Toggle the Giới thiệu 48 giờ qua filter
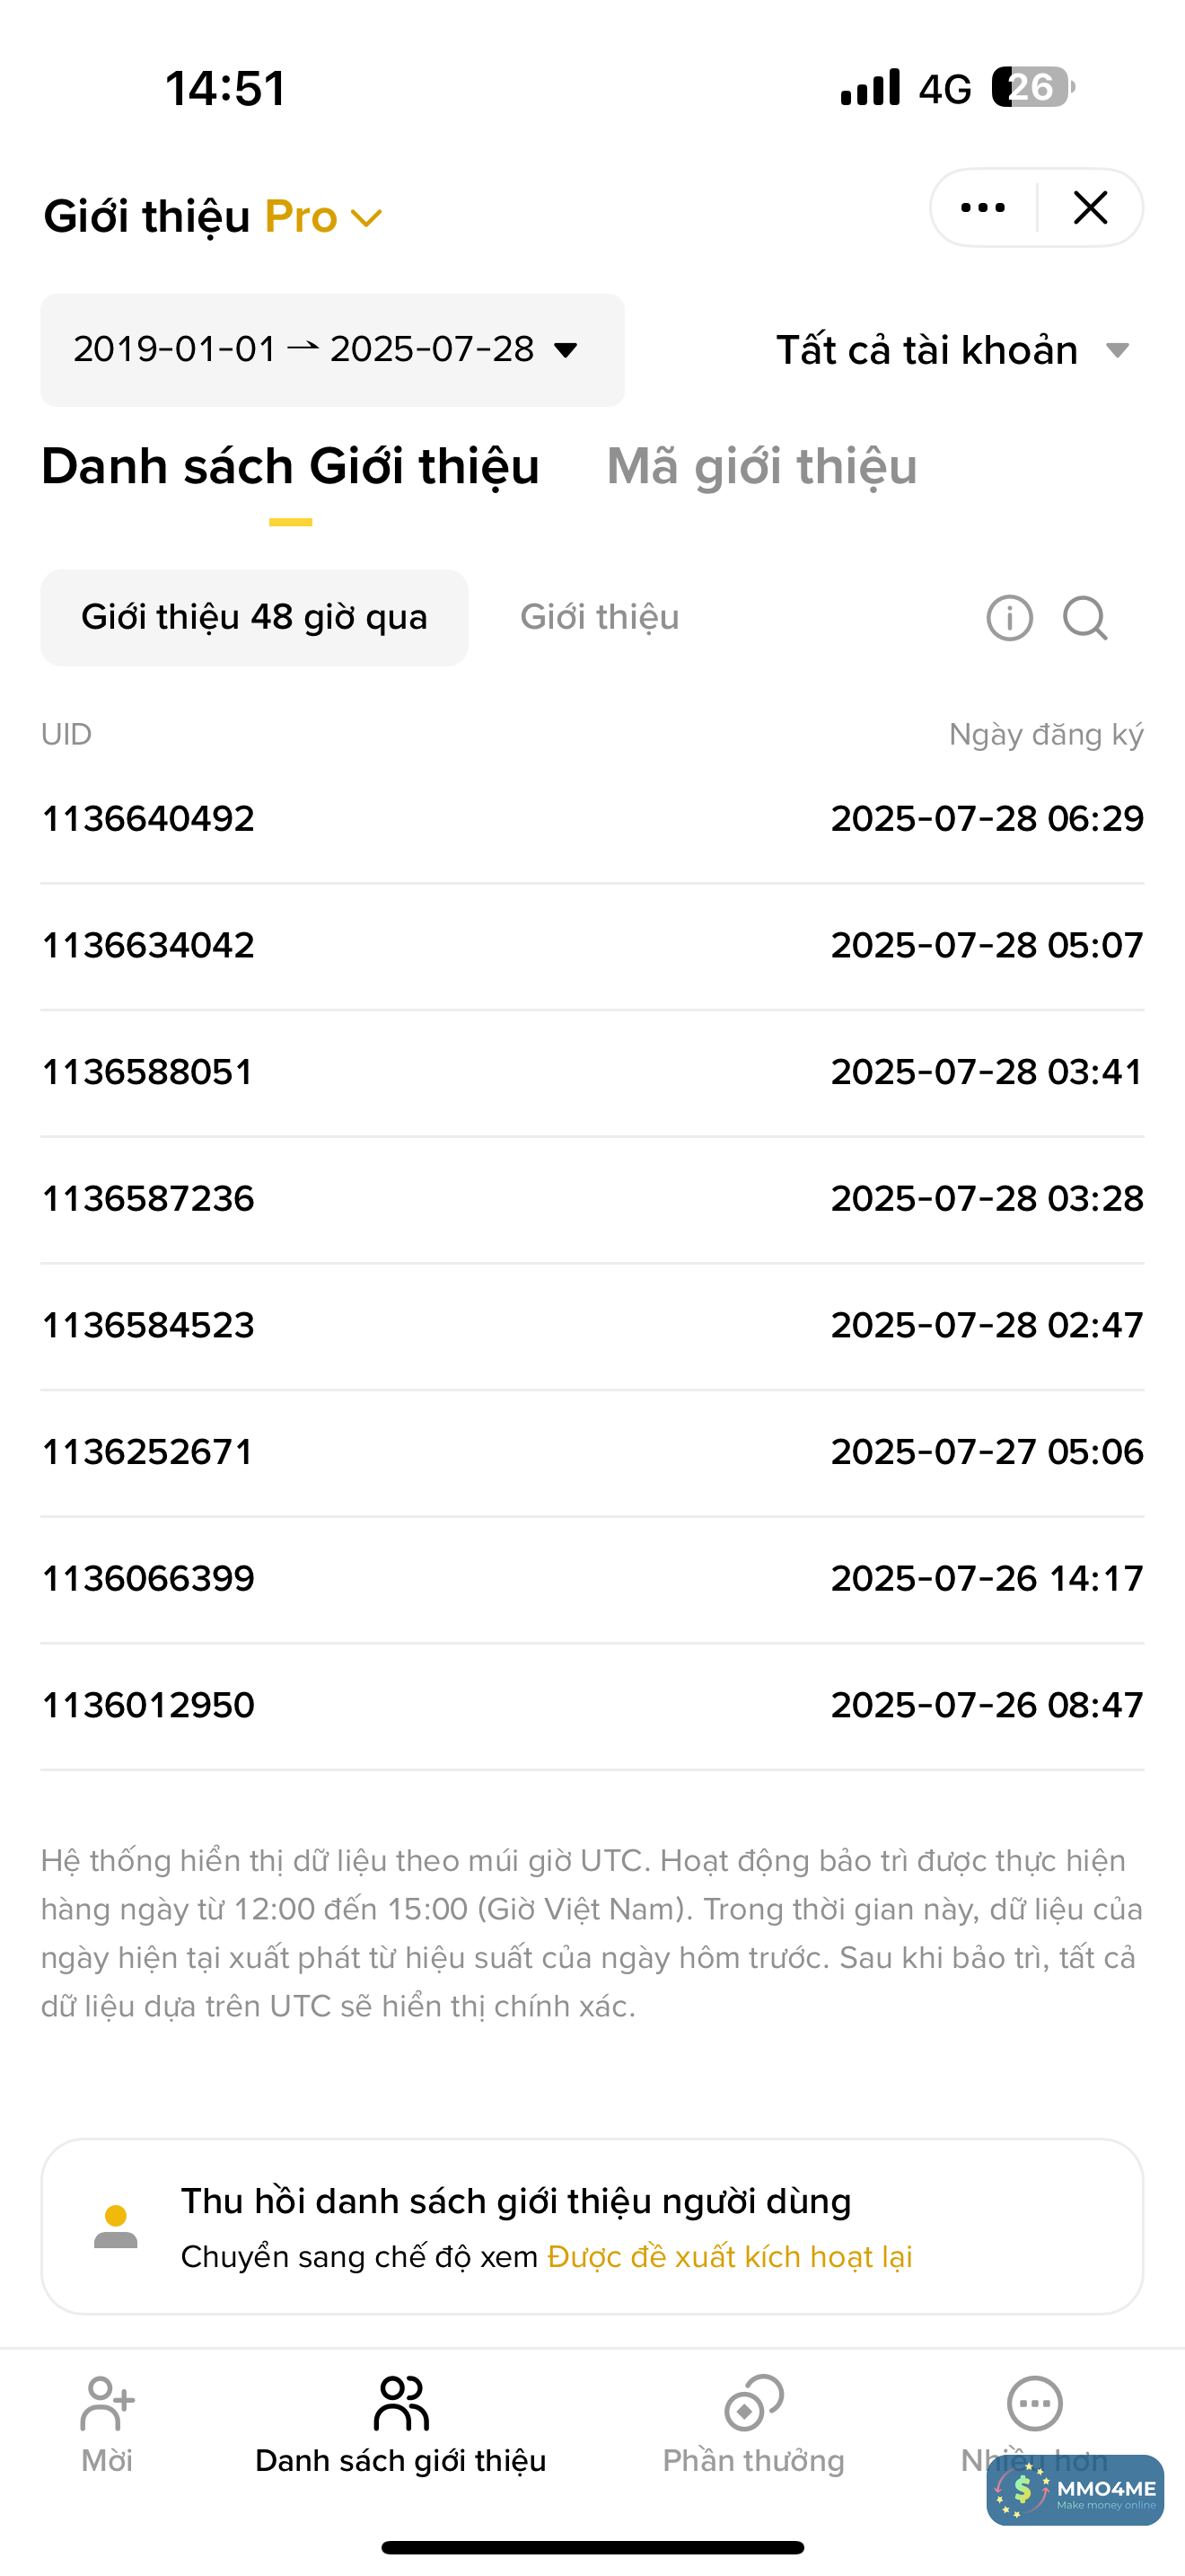 tap(254, 618)
